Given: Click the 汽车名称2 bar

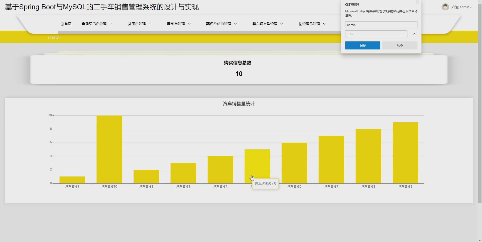Looking at the screenshot, I should pyautogui.click(x=146, y=176).
